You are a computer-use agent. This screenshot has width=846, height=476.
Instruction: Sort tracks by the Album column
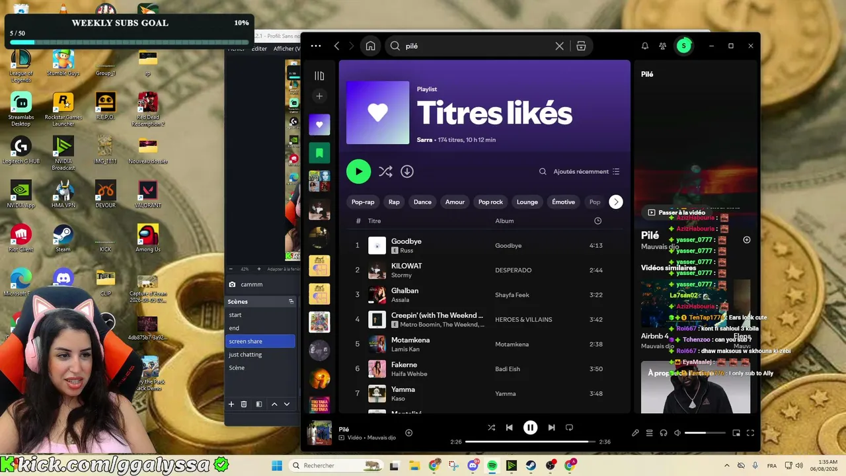(x=504, y=221)
